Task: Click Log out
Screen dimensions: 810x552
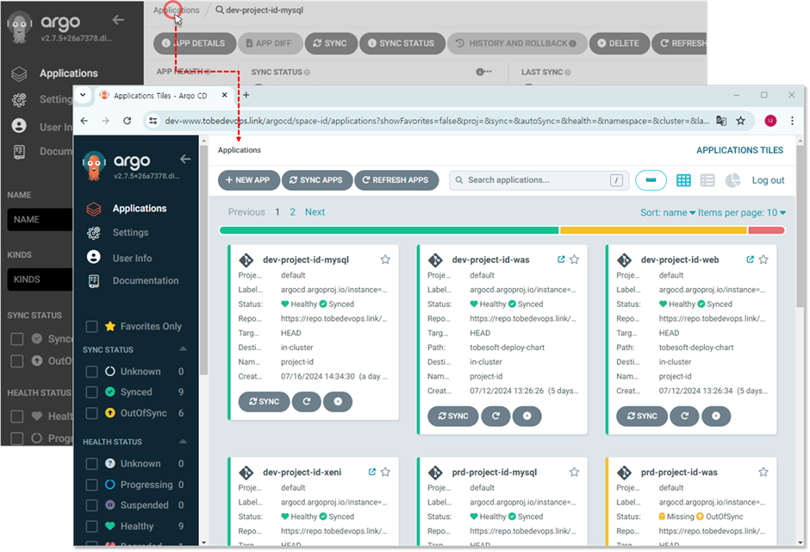Action: point(768,180)
